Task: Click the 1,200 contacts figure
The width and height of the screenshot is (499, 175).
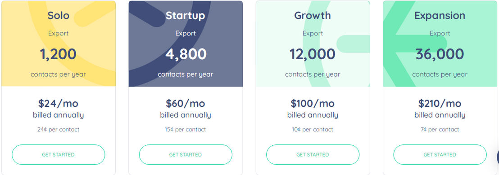Action: 58,54
